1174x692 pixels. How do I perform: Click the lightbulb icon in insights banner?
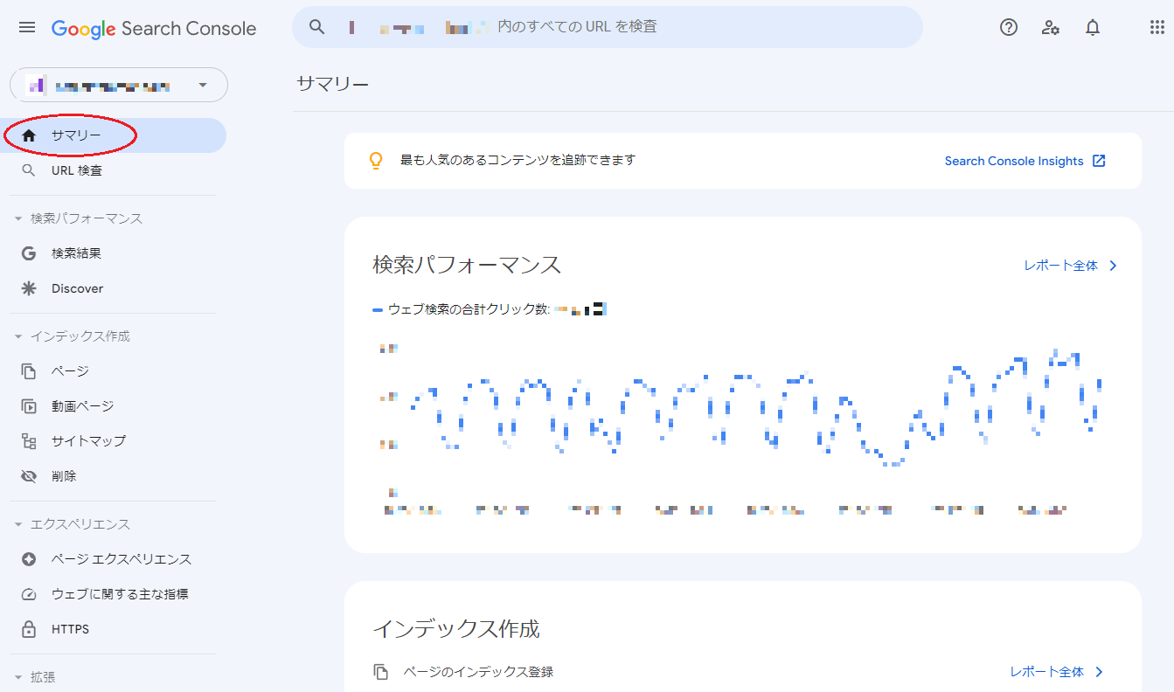pyautogui.click(x=375, y=161)
